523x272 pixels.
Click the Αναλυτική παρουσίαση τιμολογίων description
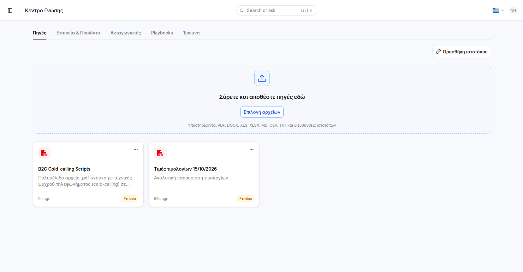(191, 178)
